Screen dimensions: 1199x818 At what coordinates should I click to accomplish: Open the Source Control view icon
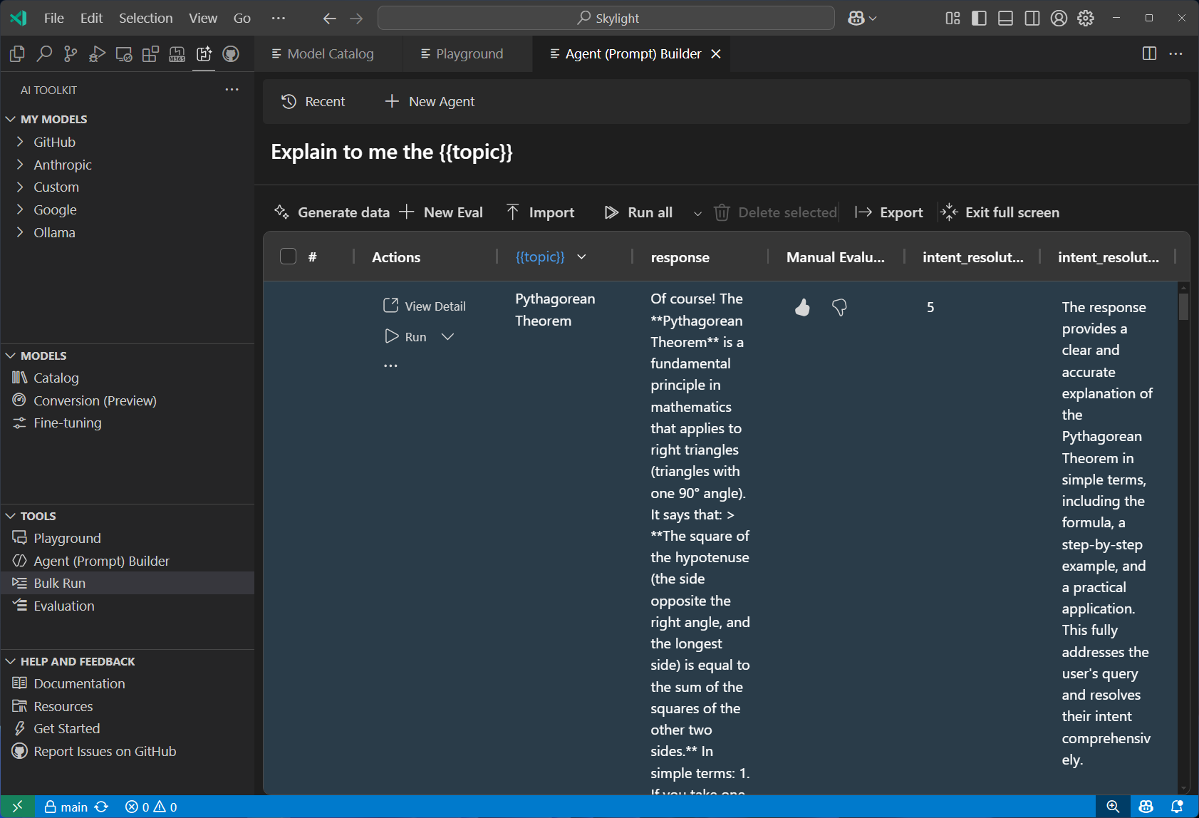(71, 53)
